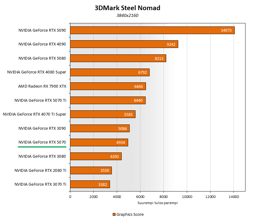This screenshot has height=221, width=255.
Task: Click the "NVIDIA GeForce RTX 5090" label
Action: click(42, 30)
